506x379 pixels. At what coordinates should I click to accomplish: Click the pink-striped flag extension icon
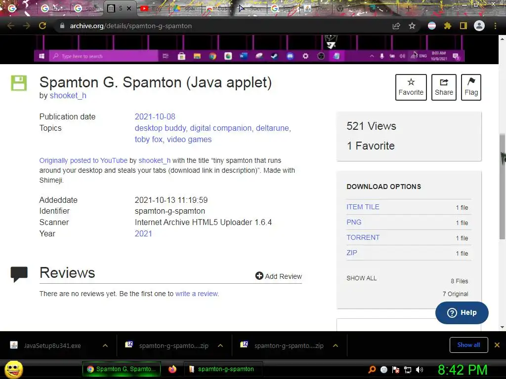(432, 26)
